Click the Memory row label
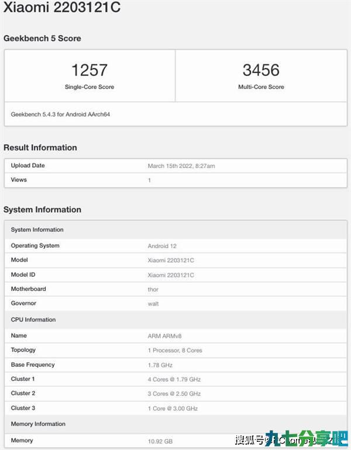351x450 pixels. (22, 441)
